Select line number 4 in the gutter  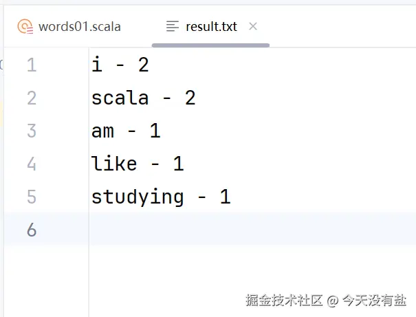[32, 164]
